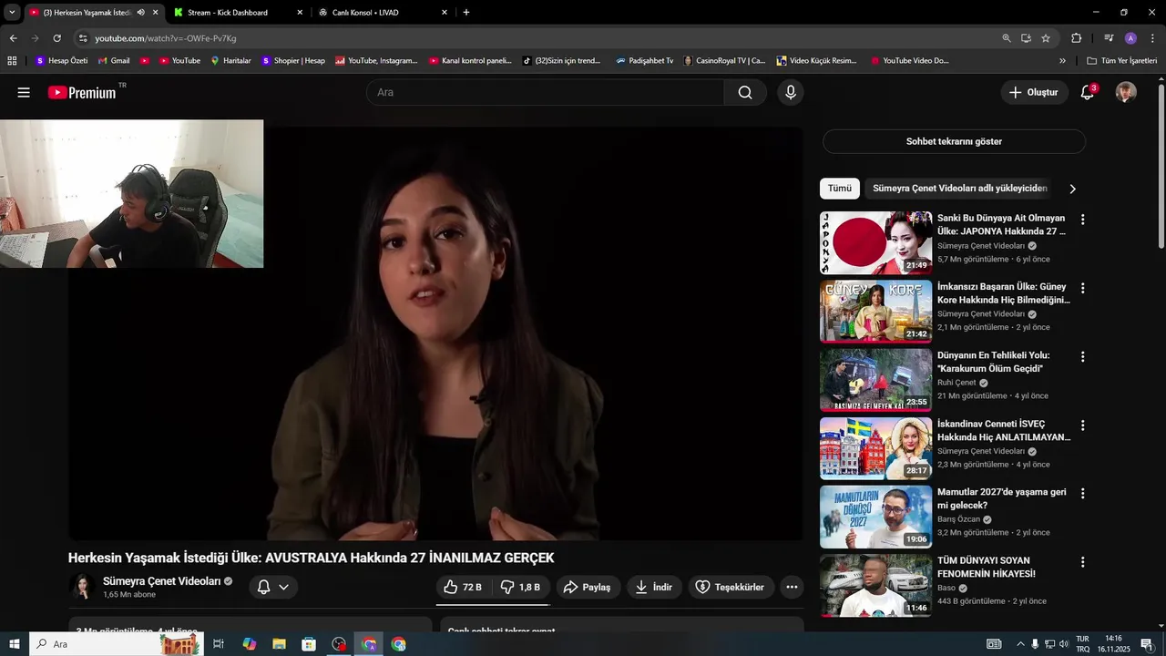Open the Chrome profile avatar button
This screenshot has height=656, width=1166.
1130,38
